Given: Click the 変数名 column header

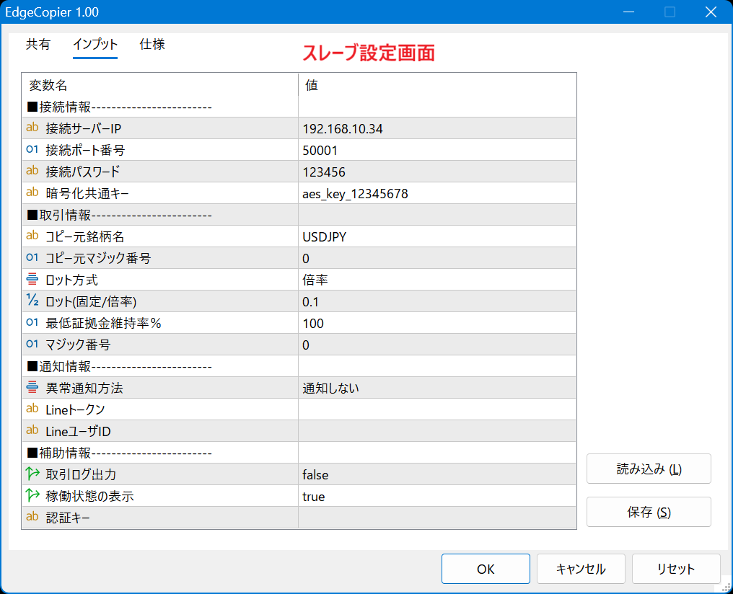Looking at the screenshot, I should (x=160, y=85).
